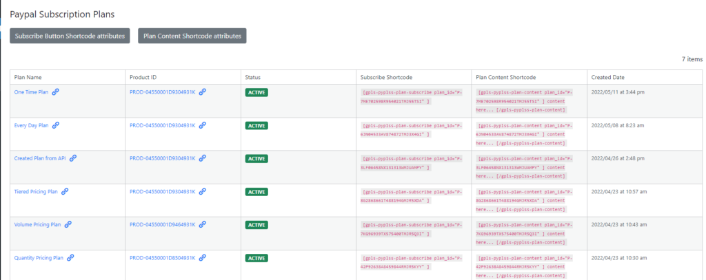Select plan content shortcode for One Time Plan
The width and height of the screenshot is (706, 280).
click(525, 100)
